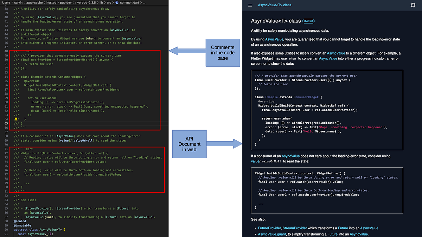Screen dimensions: 422x237
Task: Open the StreamProvider documentation link
Action: [295, 228]
